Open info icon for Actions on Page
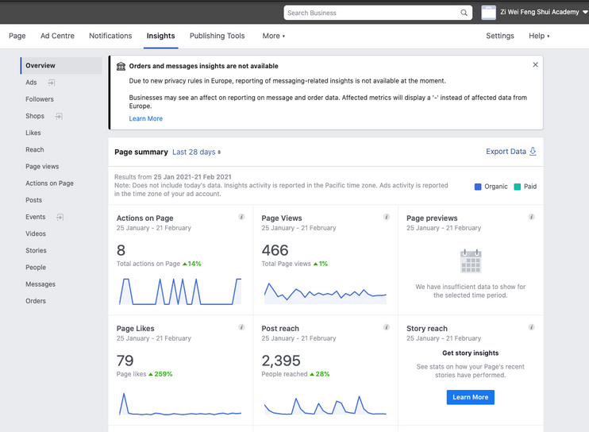 [241, 217]
